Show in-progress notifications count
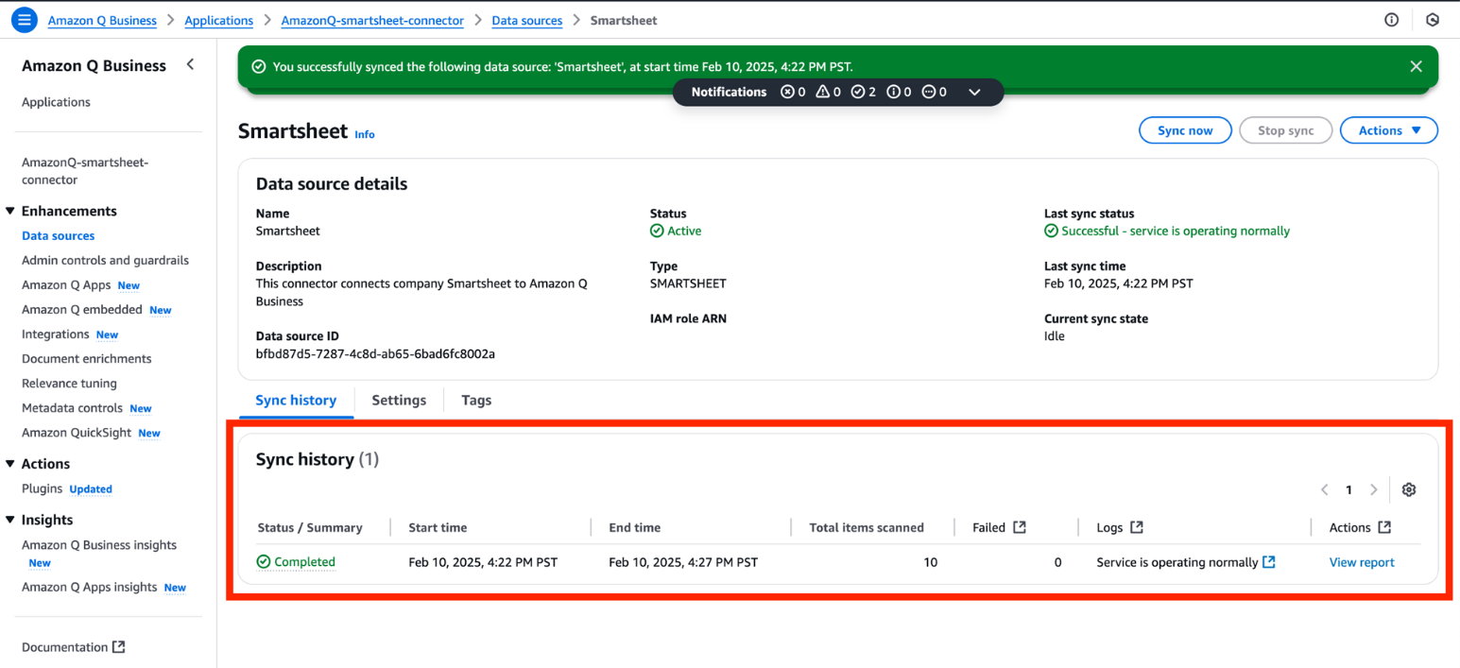This screenshot has height=668, width=1460. [934, 92]
